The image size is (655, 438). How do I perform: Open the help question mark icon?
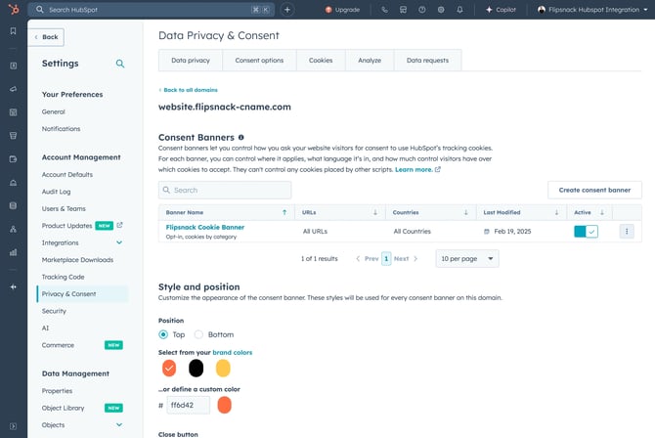[422, 9]
